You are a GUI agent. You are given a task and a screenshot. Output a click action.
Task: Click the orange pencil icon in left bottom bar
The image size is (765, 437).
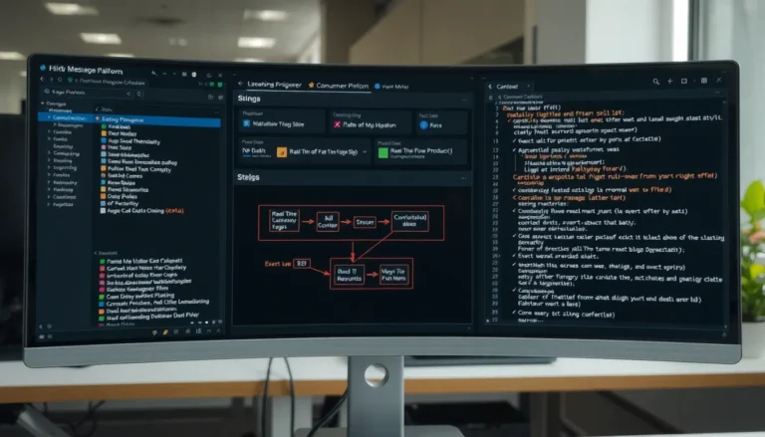tap(165, 332)
